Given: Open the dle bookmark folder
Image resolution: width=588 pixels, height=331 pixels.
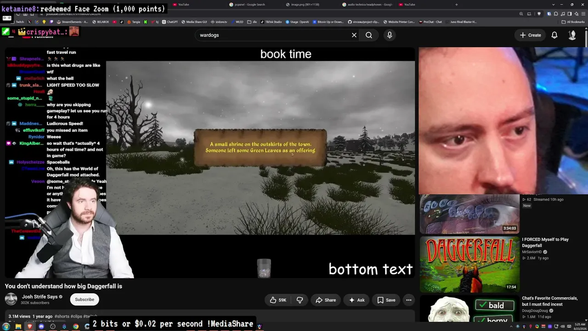Looking at the screenshot, I should (252, 22).
